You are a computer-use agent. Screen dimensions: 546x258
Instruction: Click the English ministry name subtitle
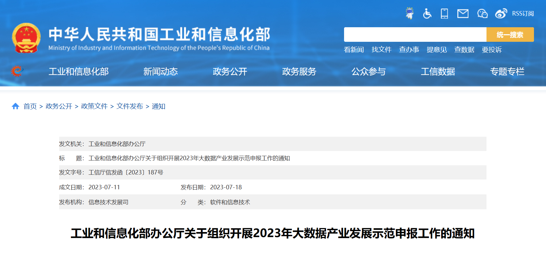(x=159, y=48)
